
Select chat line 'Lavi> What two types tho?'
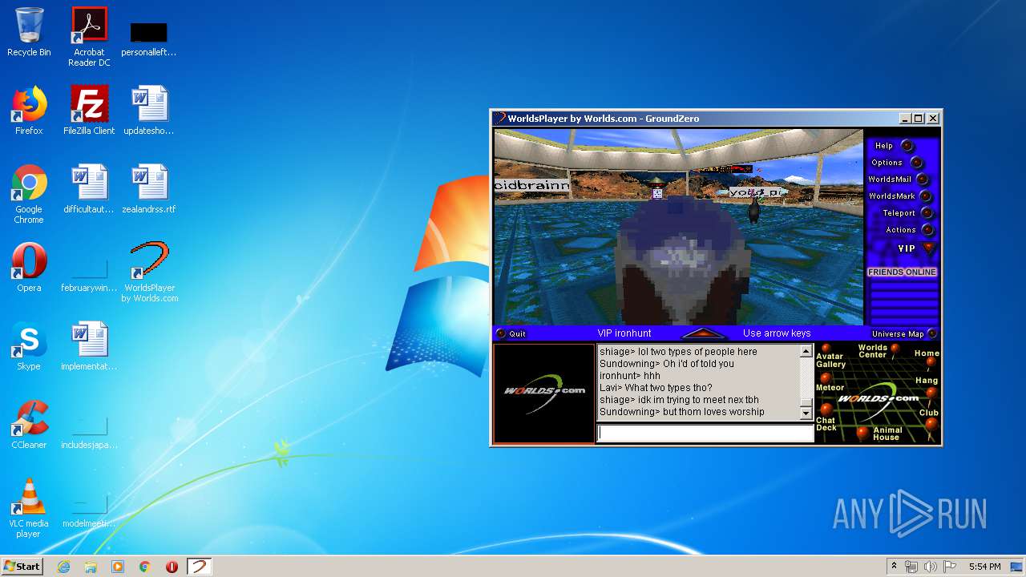[x=656, y=388]
